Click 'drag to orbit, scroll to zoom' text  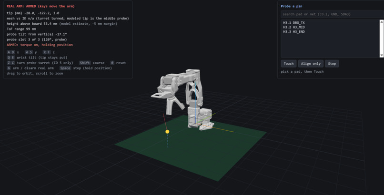point(35,73)
